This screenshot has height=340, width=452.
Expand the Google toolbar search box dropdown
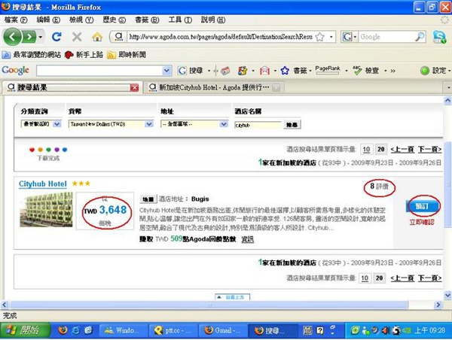[x=166, y=71]
